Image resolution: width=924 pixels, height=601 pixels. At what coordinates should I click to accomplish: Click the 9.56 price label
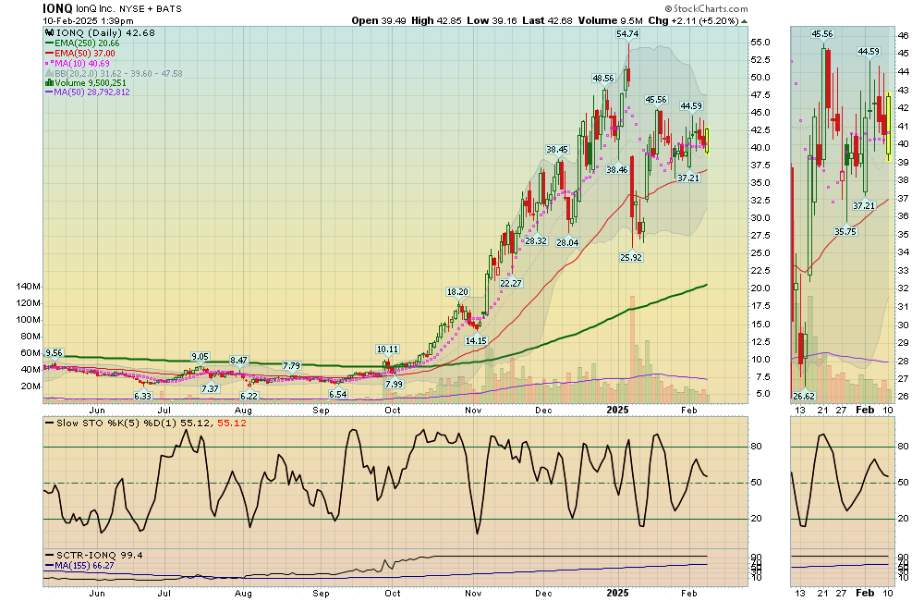coord(54,353)
